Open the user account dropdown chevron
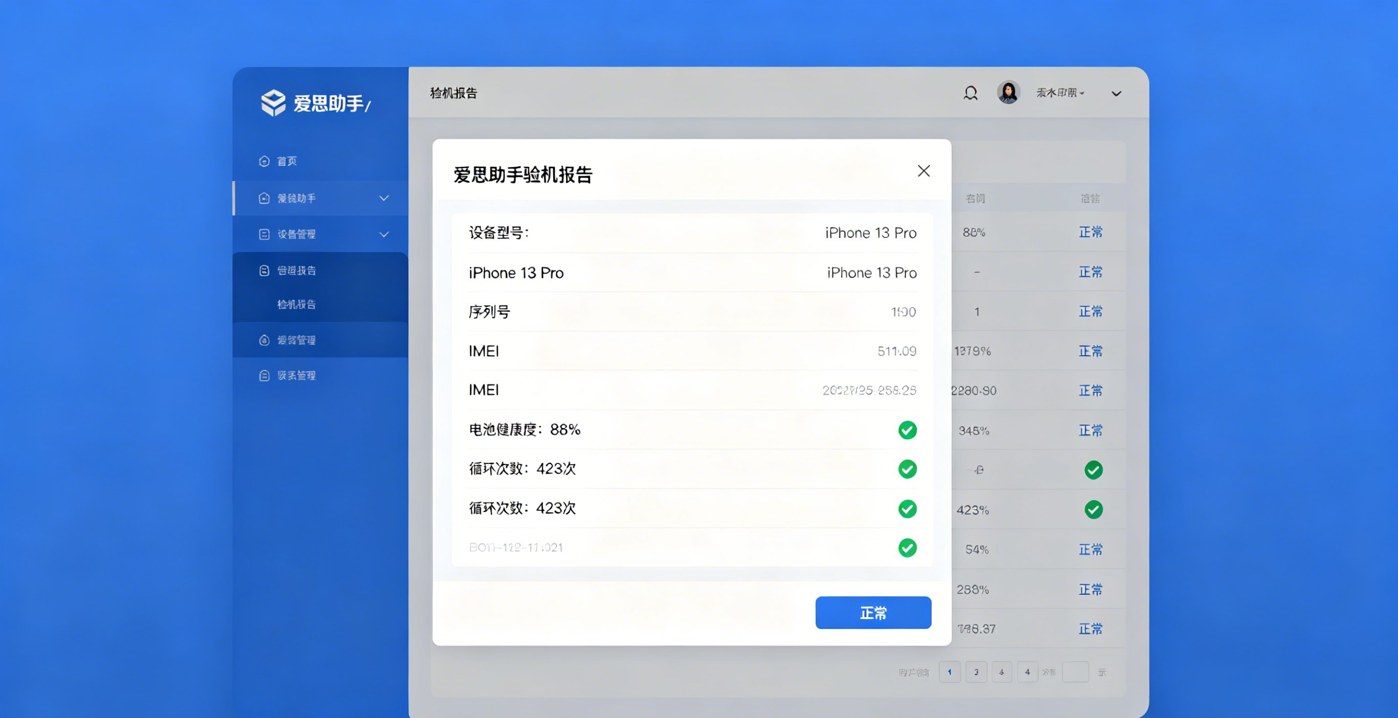The width and height of the screenshot is (1398, 718). click(x=1117, y=94)
